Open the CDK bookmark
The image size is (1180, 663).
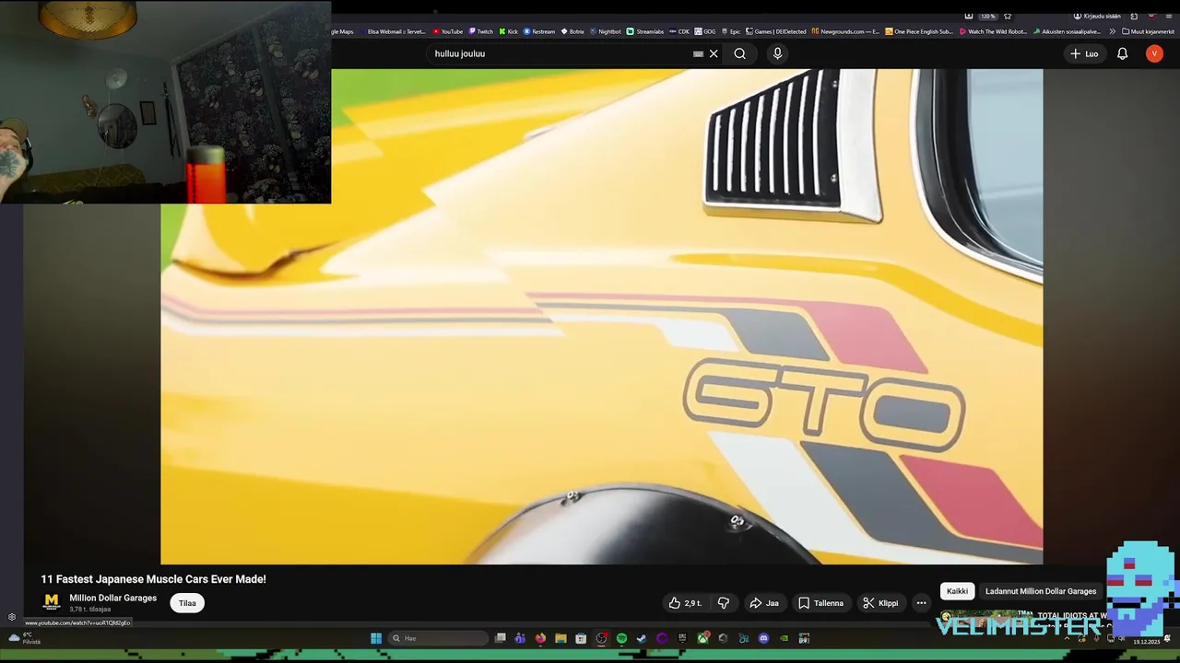click(679, 31)
